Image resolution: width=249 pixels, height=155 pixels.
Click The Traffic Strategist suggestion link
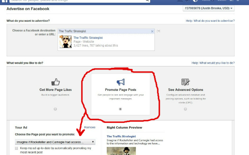point(88,38)
